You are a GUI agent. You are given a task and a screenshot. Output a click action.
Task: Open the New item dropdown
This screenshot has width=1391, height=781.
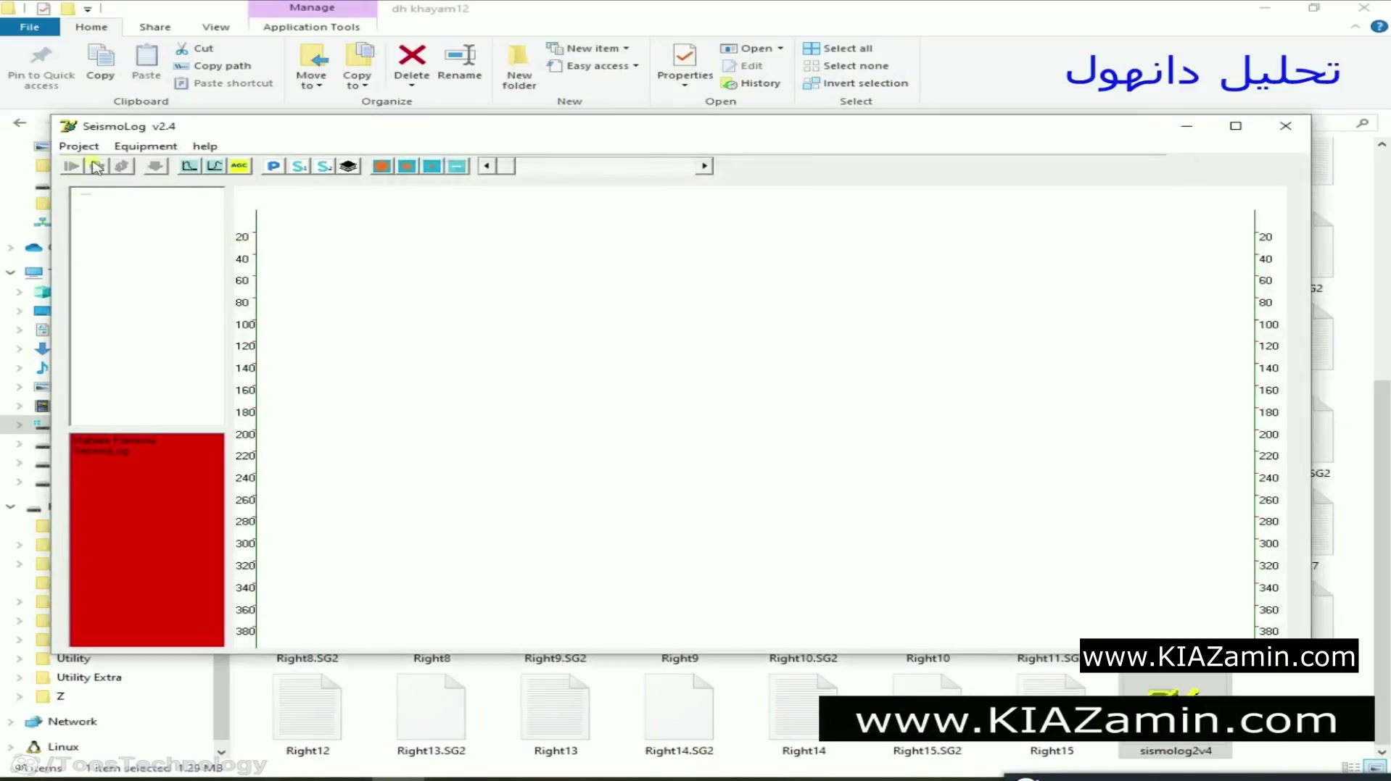click(588, 48)
